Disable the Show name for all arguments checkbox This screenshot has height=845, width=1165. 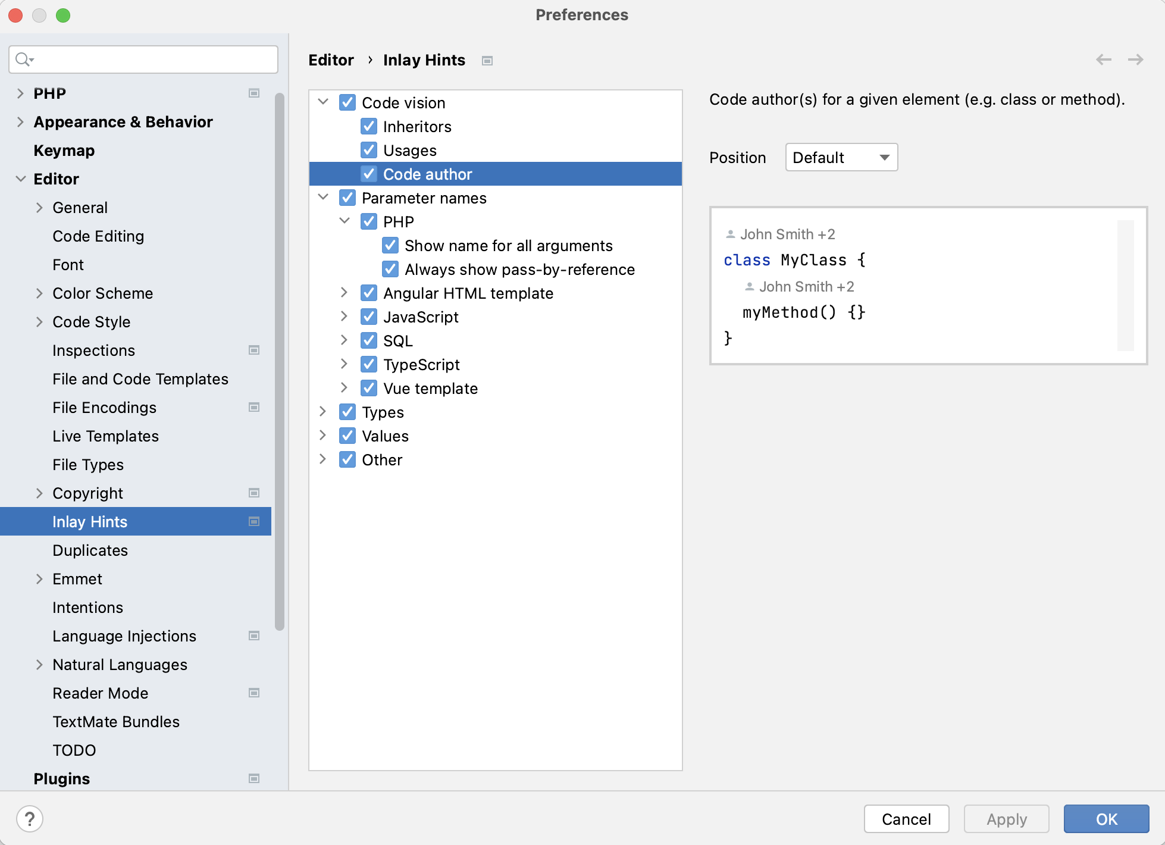point(391,245)
